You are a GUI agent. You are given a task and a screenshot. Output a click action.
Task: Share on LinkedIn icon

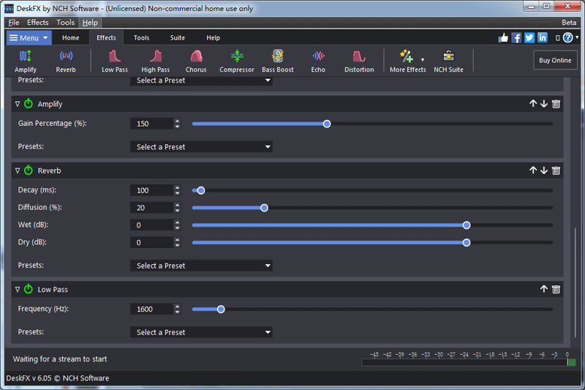543,38
